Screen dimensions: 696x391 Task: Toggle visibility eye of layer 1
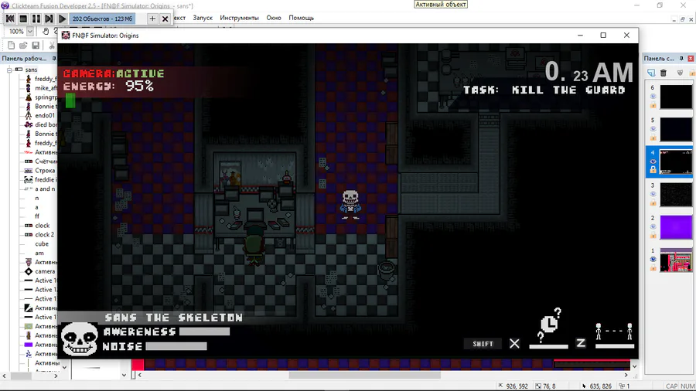click(x=653, y=260)
